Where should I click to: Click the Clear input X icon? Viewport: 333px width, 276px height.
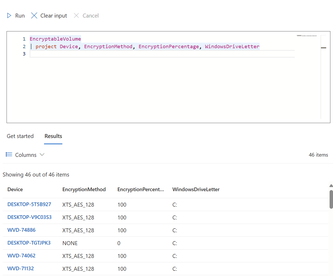34,16
